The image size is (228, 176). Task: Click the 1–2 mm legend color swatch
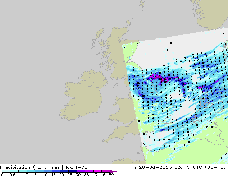pyautogui.click(x=23, y=171)
